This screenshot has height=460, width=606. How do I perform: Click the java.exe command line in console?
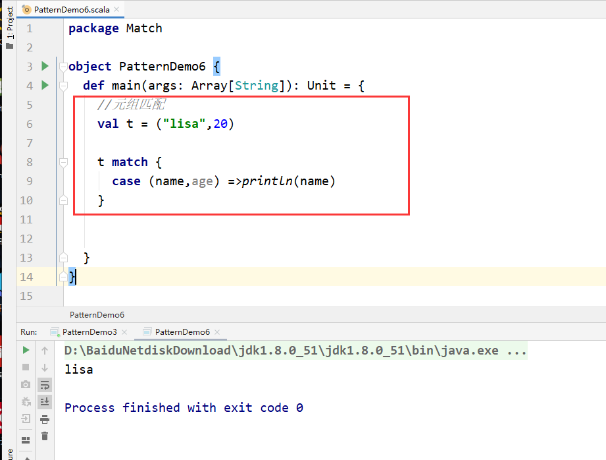click(295, 351)
